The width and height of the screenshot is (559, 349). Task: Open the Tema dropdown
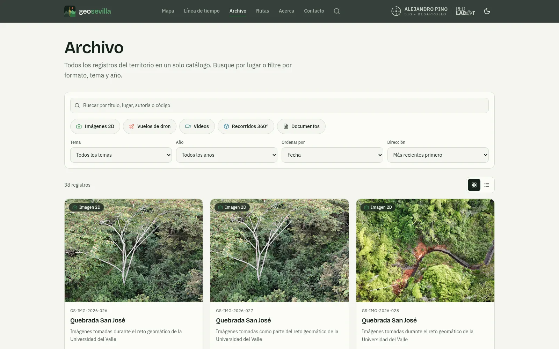[x=121, y=155]
